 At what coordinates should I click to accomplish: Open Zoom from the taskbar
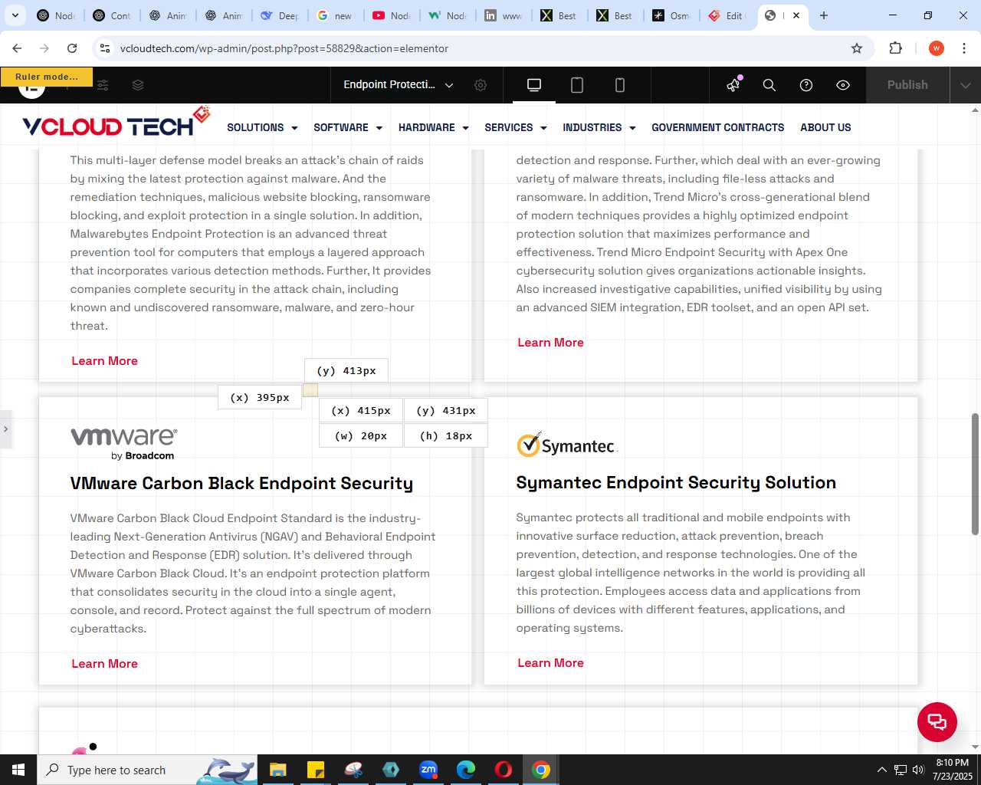coord(428,770)
